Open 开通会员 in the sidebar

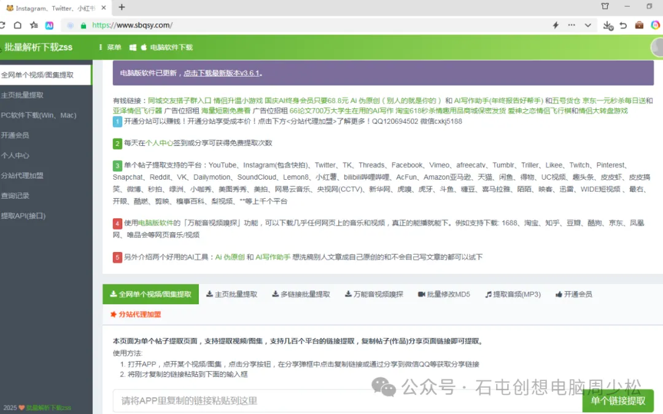46,135
